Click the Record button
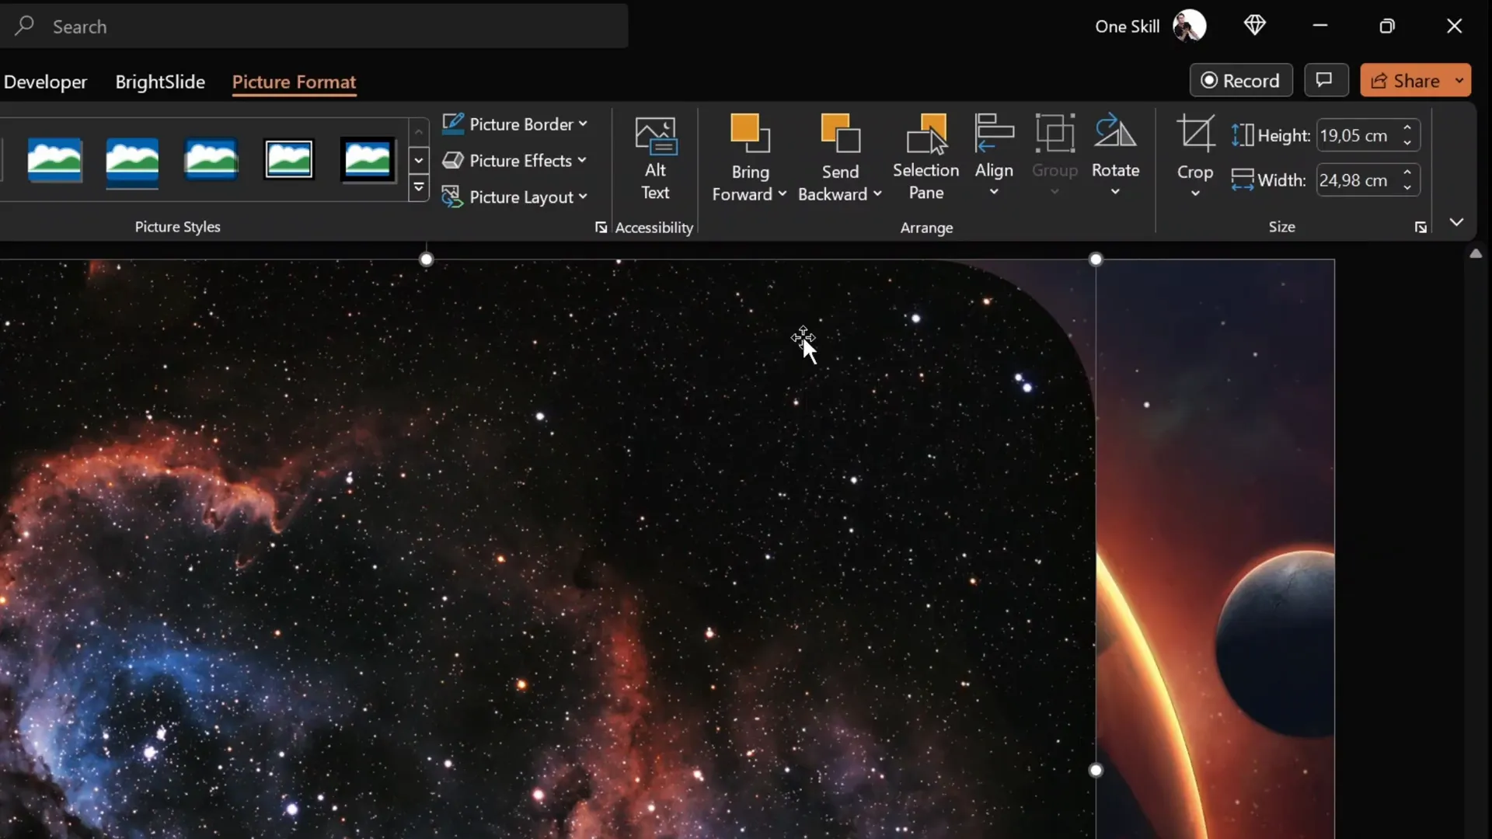 [1241, 81]
